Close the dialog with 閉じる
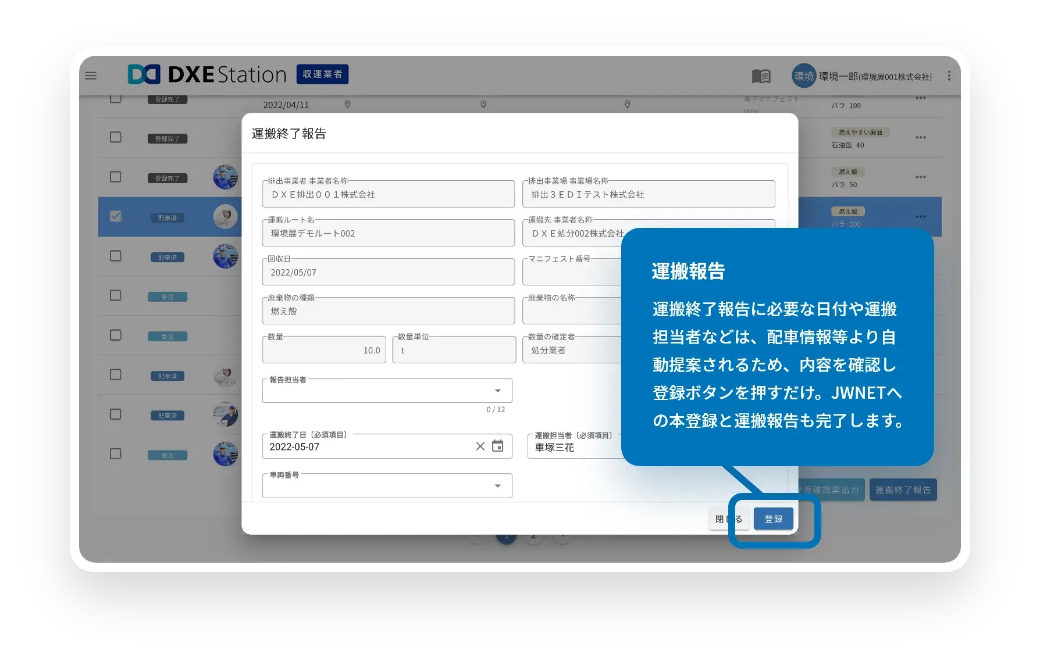This screenshot has width=1040, height=665. [728, 519]
